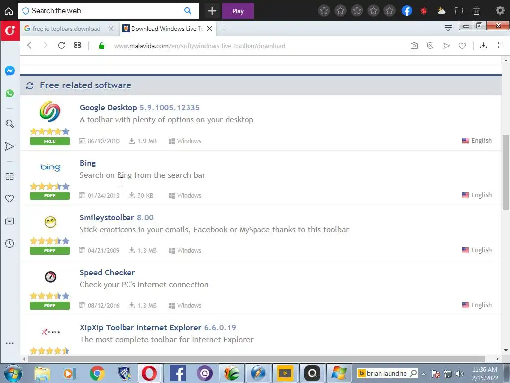Open the Smileystoolbar link
This screenshot has height=383, width=510.
(107, 217)
